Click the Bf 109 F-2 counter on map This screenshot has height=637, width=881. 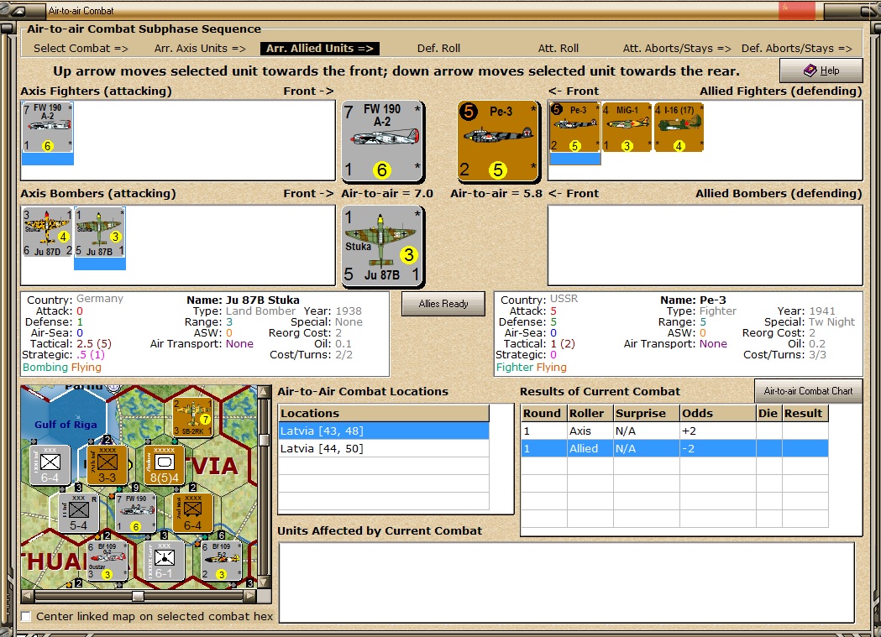tap(222, 561)
